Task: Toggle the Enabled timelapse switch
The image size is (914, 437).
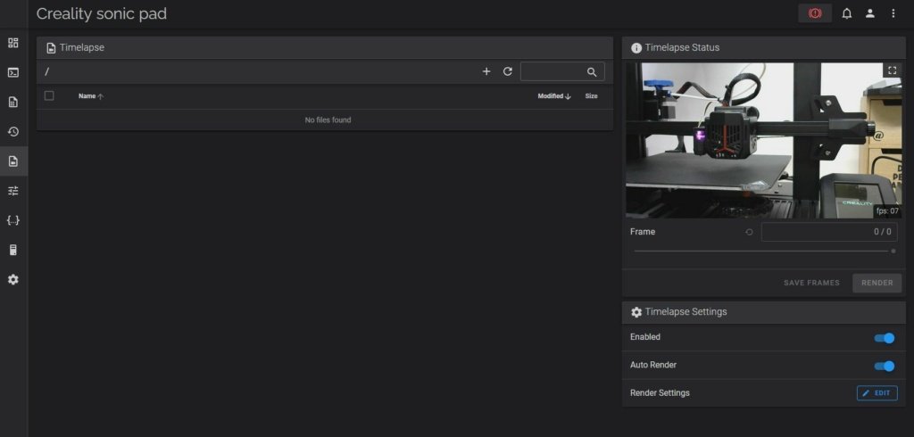Action: pyautogui.click(x=885, y=338)
